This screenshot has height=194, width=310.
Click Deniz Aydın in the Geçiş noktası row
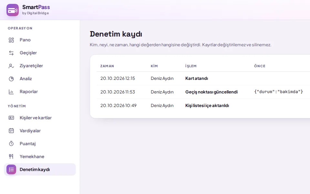[162, 92]
